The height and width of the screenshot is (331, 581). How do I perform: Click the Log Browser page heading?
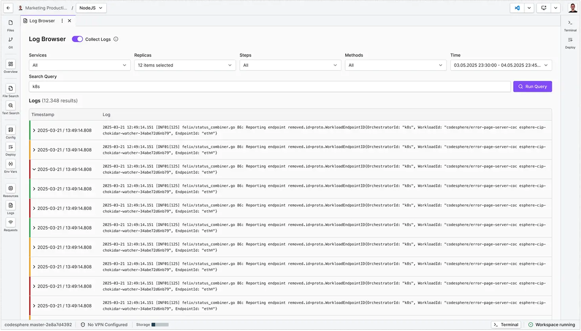47,39
